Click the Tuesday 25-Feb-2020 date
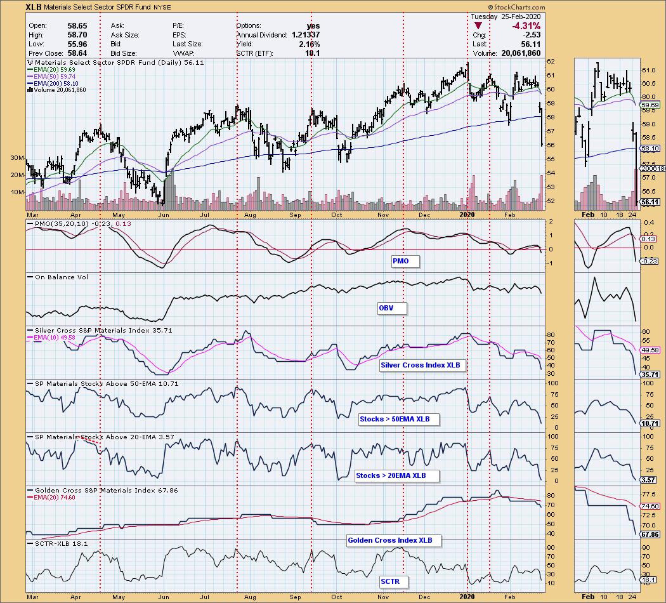The image size is (666, 603). 506,17
